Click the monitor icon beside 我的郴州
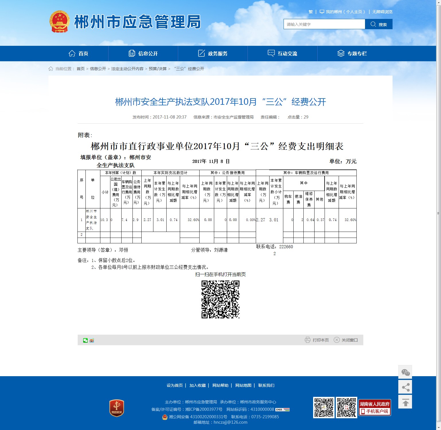441x430 pixels. pyautogui.click(x=322, y=12)
